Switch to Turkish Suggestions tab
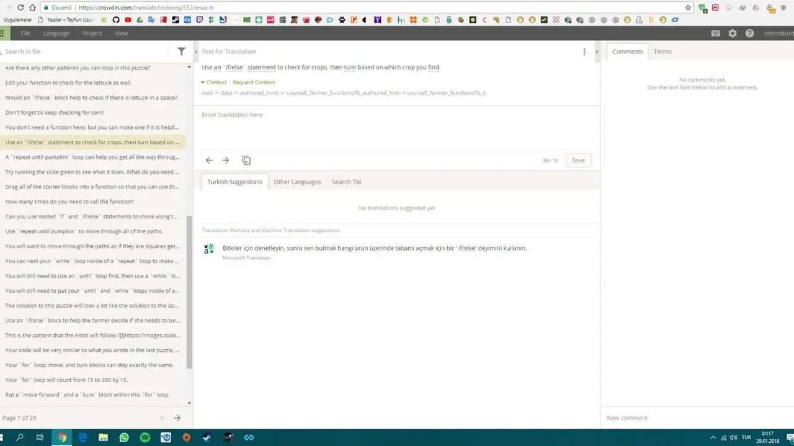The image size is (794, 446). [x=235, y=182]
